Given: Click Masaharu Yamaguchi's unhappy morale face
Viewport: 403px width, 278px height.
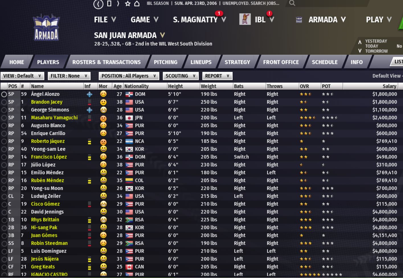Looking at the screenshot, I should tap(103, 118).
